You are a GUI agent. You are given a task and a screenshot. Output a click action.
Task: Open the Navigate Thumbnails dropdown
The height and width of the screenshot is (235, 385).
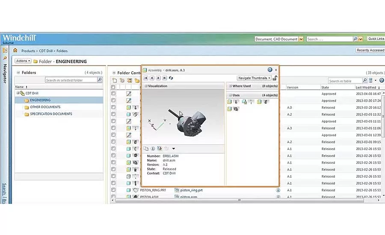tap(254, 78)
